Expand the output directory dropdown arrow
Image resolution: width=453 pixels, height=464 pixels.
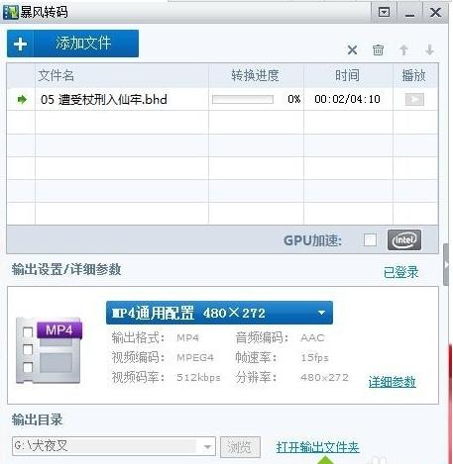pyautogui.click(x=207, y=446)
